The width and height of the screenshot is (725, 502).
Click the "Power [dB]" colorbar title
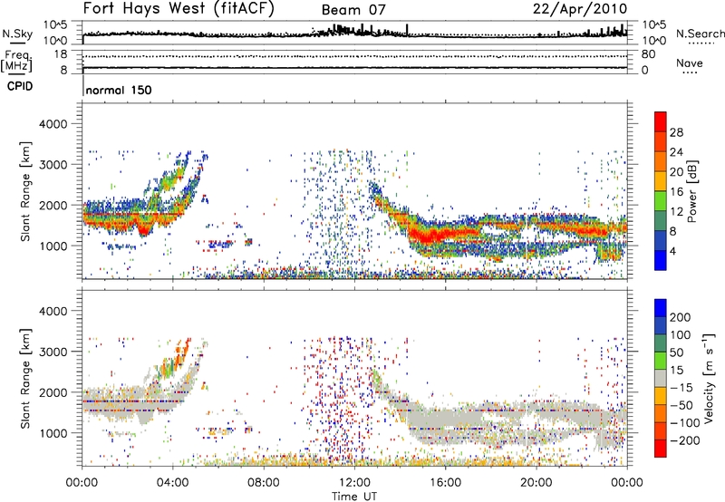click(x=692, y=191)
